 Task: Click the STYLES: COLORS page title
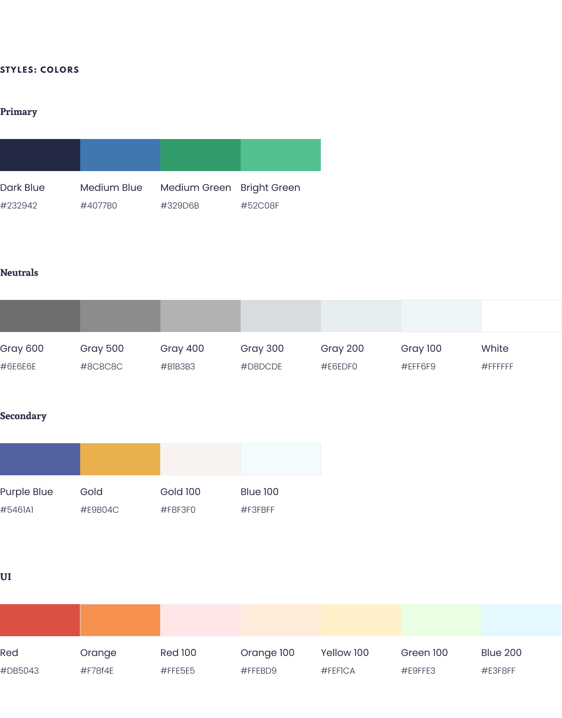click(40, 70)
